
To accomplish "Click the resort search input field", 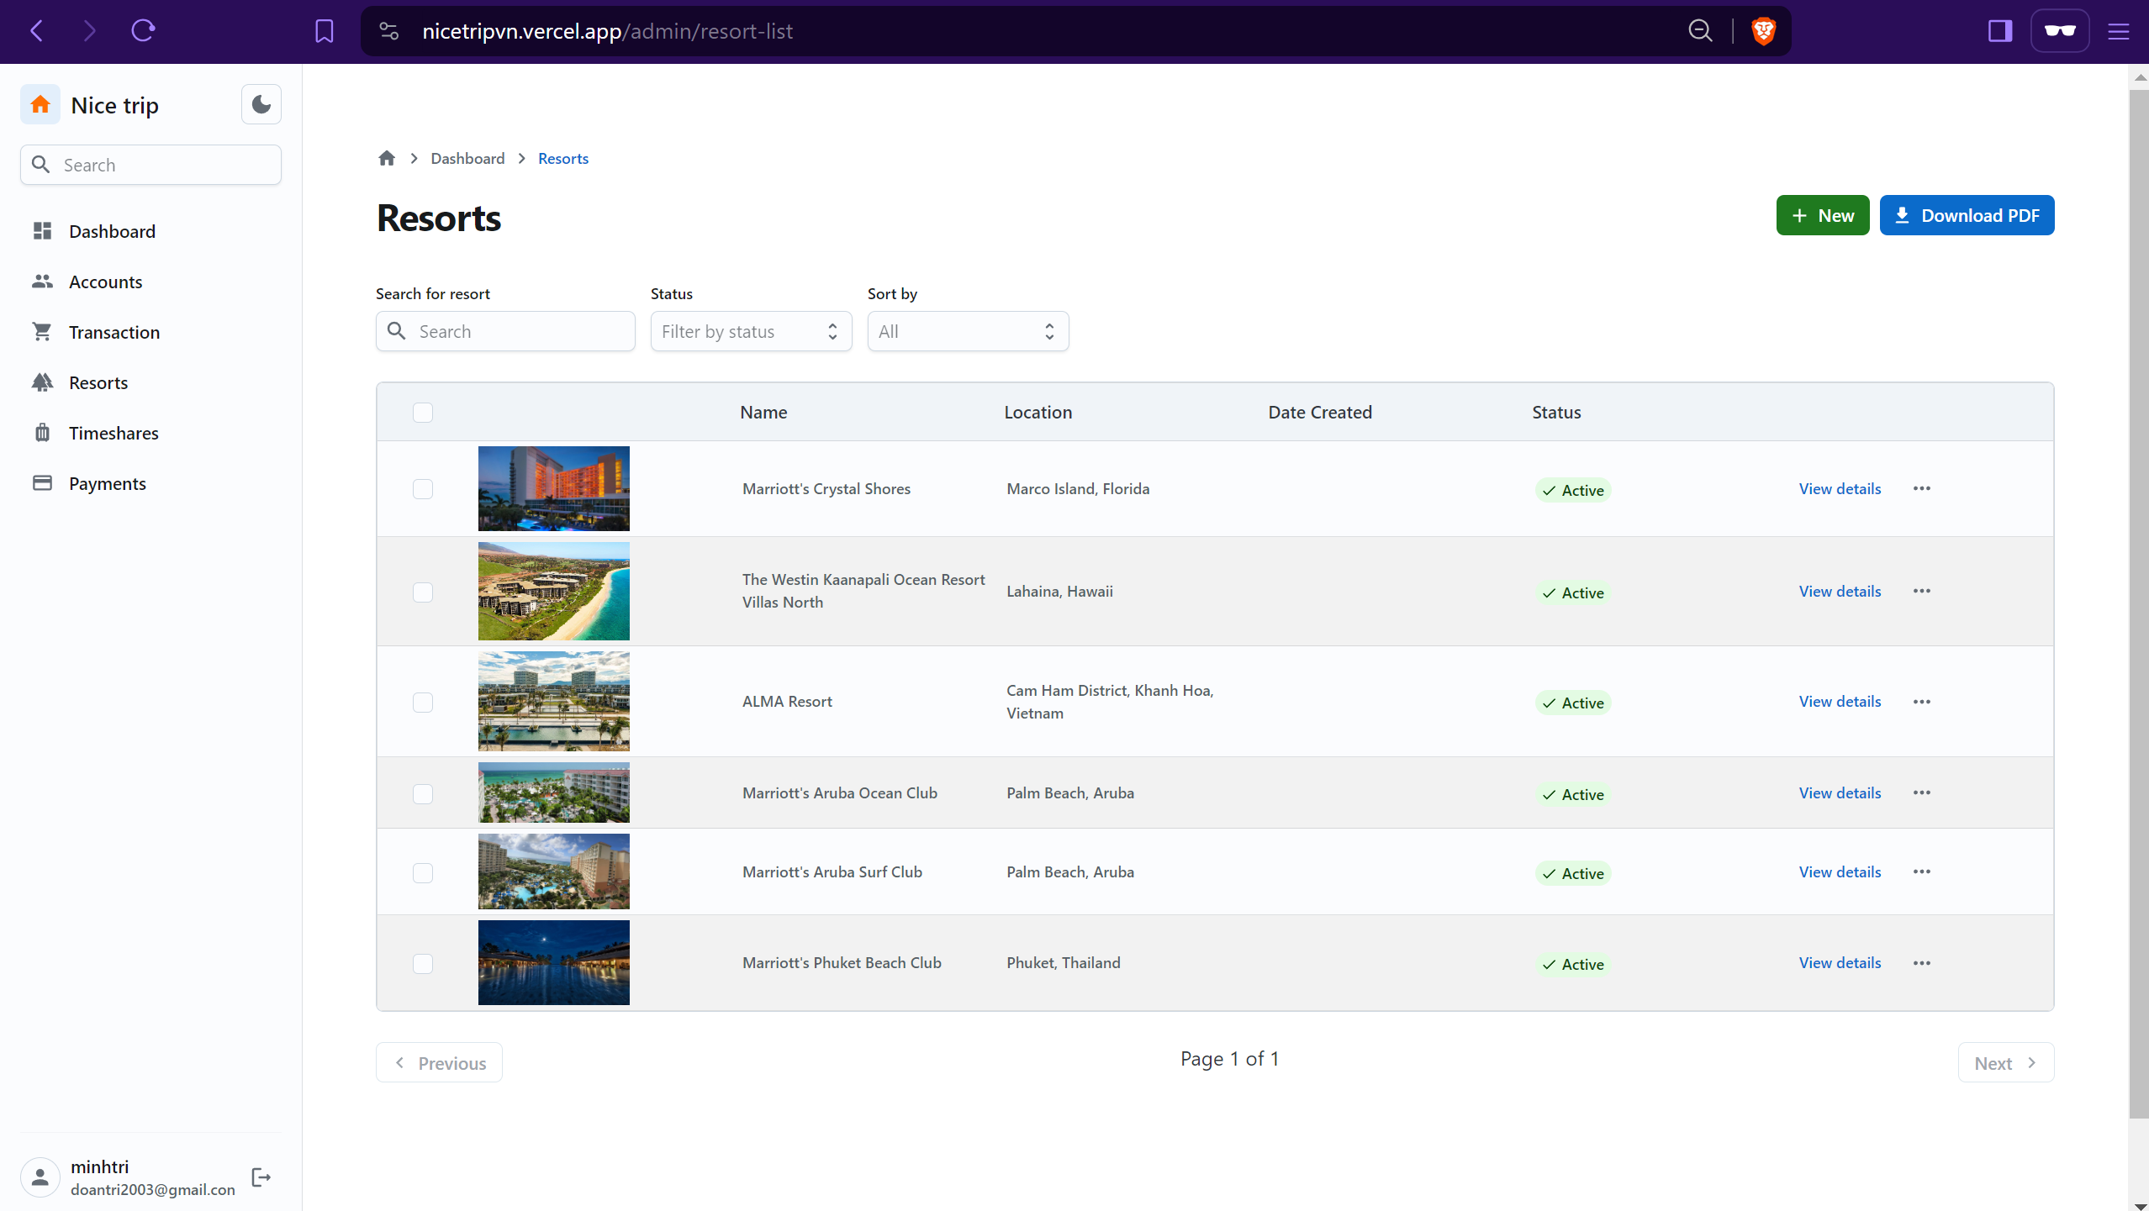I will coord(504,330).
